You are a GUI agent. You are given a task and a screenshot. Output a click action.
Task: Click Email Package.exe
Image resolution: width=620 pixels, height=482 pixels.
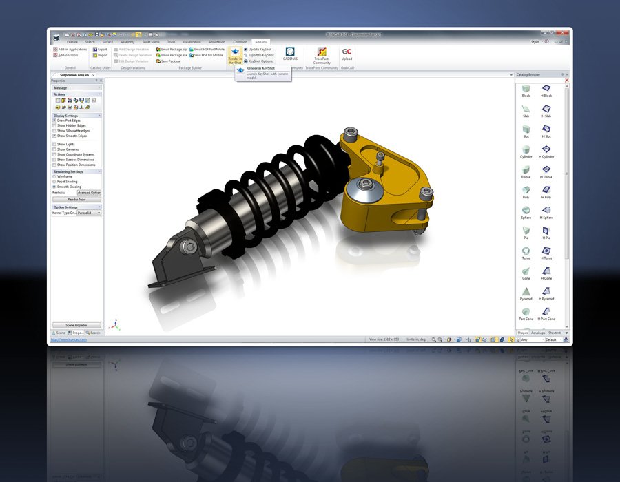[172, 55]
